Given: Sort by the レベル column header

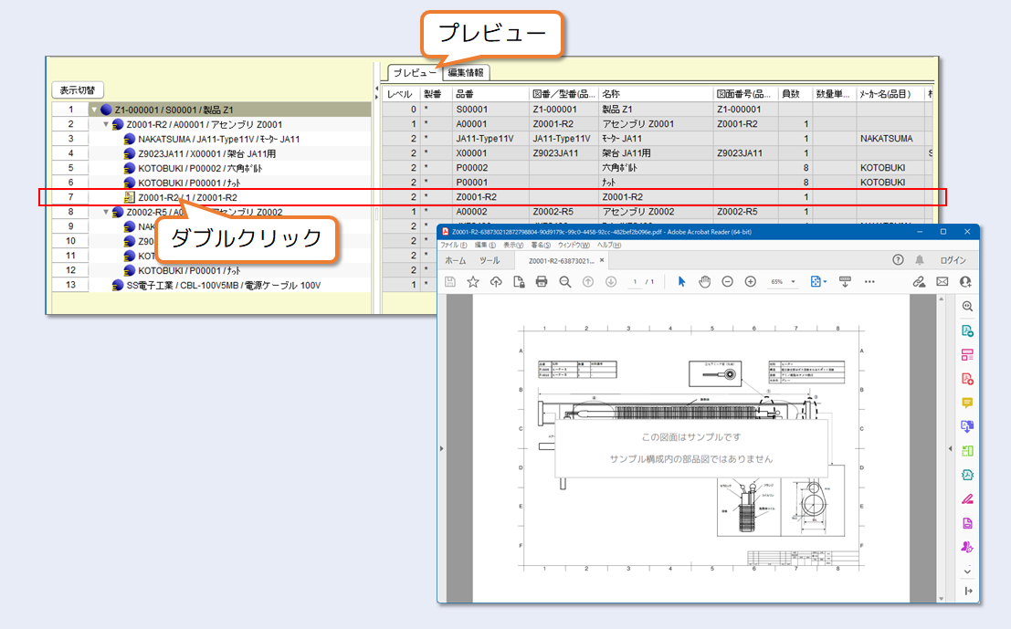Looking at the screenshot, I should click(401, 94).
